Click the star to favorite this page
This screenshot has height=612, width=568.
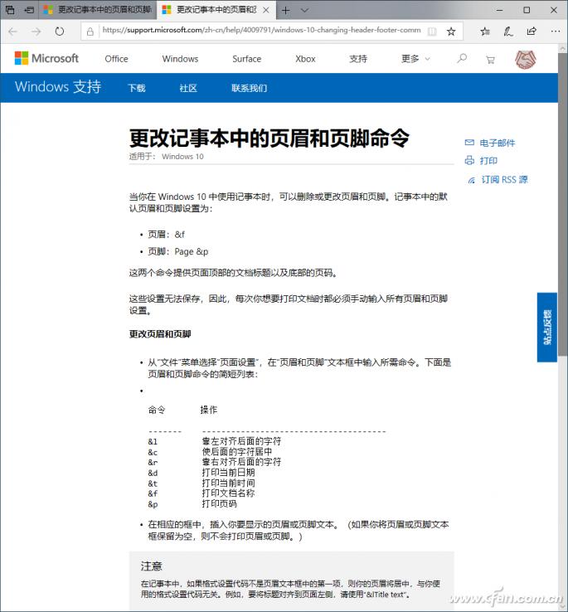451,32
